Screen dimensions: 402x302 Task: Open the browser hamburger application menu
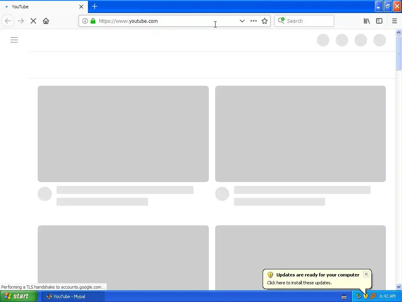[394, 21]
